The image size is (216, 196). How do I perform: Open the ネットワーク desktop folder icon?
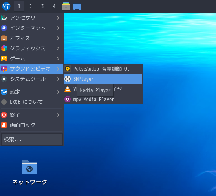(29, 167)
